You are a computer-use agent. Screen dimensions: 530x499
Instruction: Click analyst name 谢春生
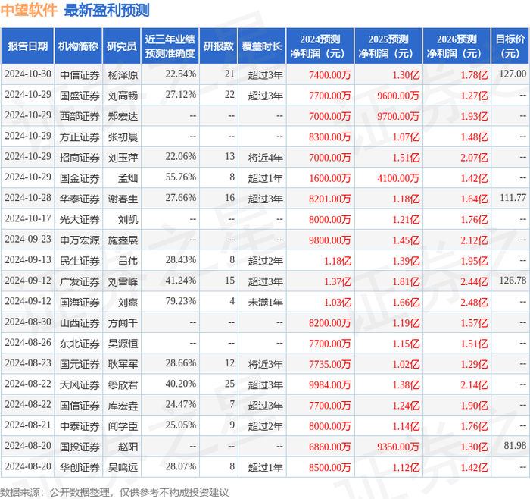[x=123, y=199]
